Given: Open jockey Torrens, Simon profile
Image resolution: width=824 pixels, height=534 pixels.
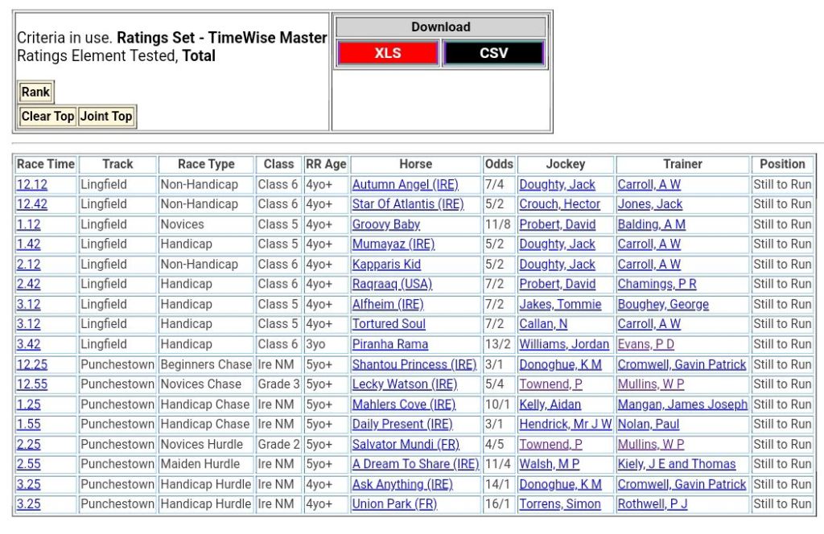Looking at the screenshot, I should pyautogui.click(x=560, y=504).
